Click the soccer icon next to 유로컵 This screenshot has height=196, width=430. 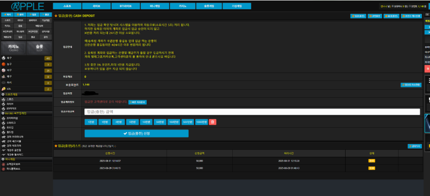coord(3,127)
